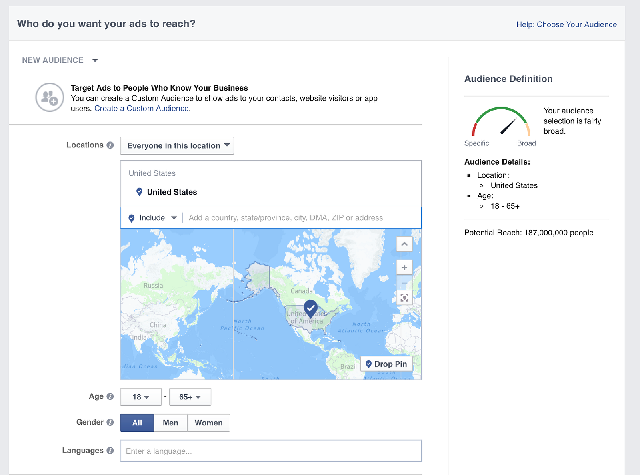Select Women gender option
Viewport: 640px width, 475px height.
(x=208, y=423)
